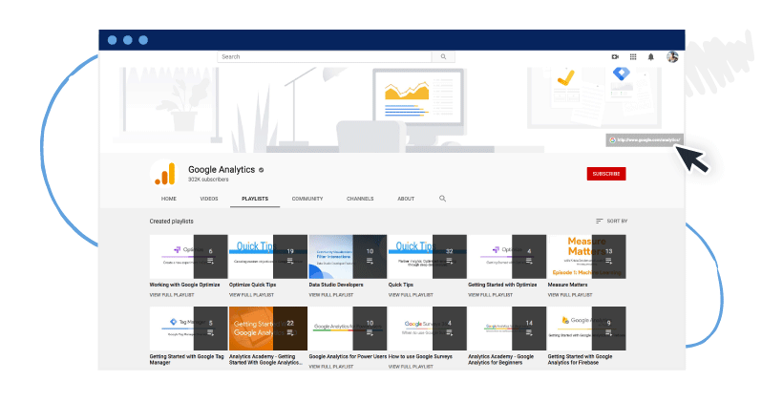
Task: Open Measure Matters playlist thumbnail
Action: [586, 257]
